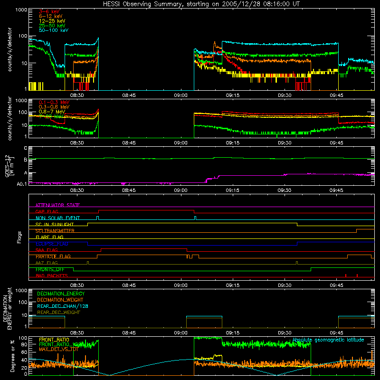380x380 pixels.
Task: Select the 08:30 time label under the Flags panel
Action: pyautogui.click(x=77, y=285)
